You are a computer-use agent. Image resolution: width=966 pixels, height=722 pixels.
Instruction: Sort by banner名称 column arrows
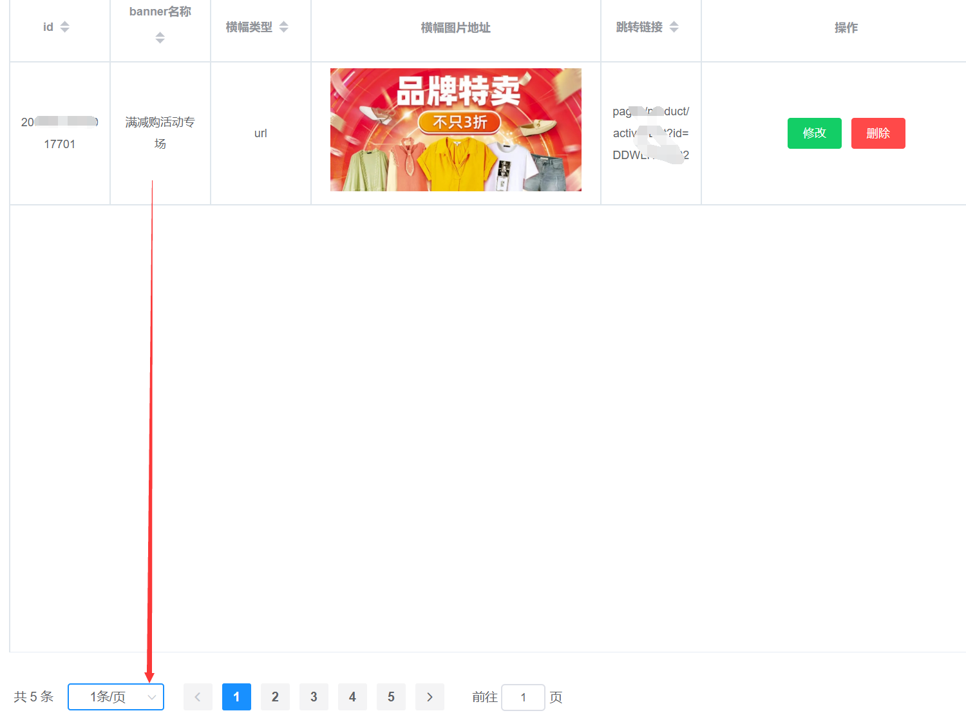[160, 38]
